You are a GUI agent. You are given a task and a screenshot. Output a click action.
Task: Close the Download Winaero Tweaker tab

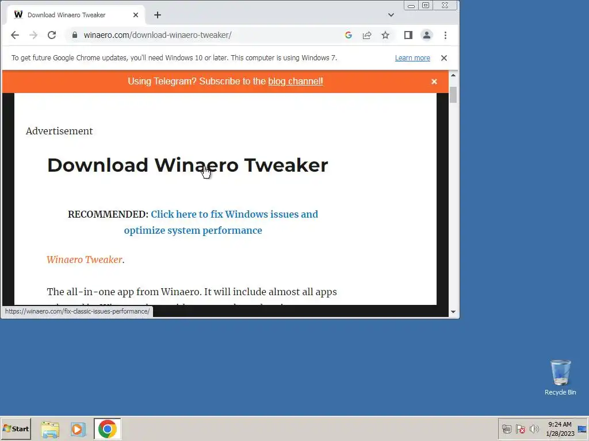[136, 15]
